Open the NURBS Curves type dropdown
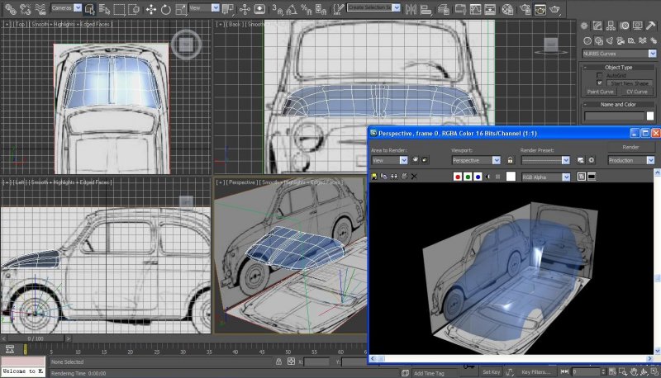This screenshot has height=378, width=661. pos(652,53)
